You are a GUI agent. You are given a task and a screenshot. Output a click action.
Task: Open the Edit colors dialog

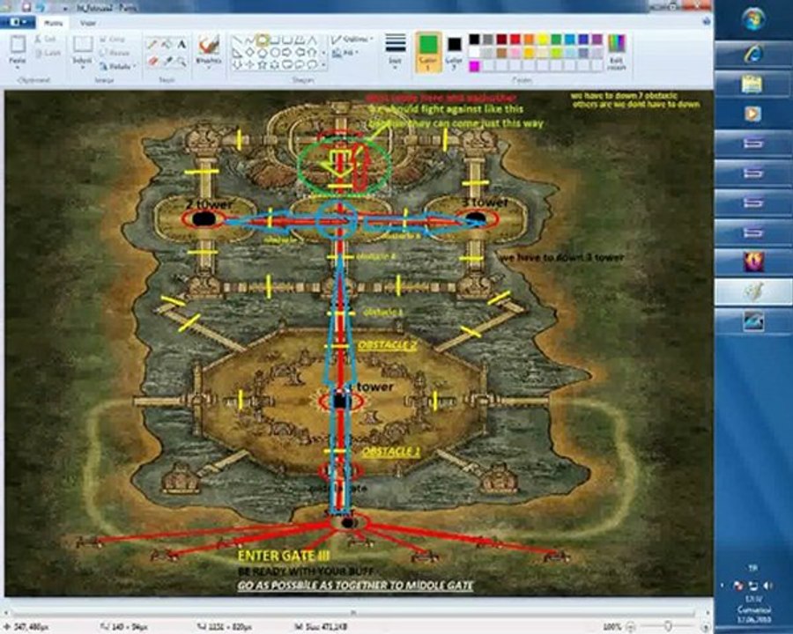617,52
